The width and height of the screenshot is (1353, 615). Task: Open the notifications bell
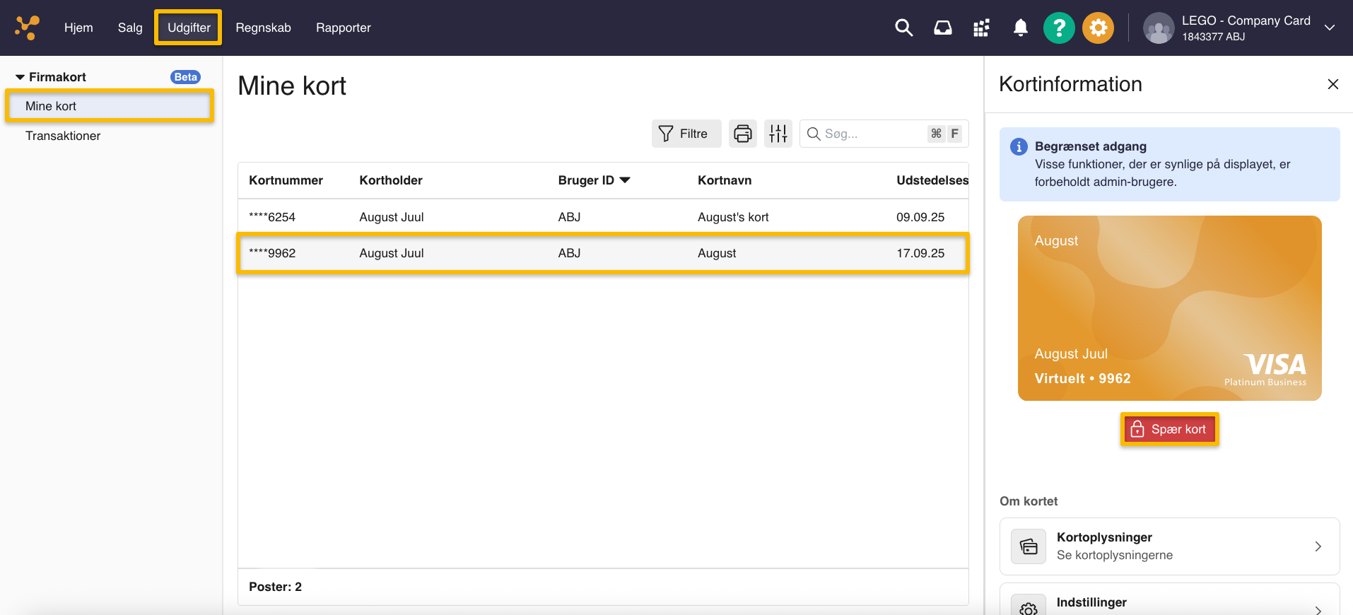pos(1020,28)
